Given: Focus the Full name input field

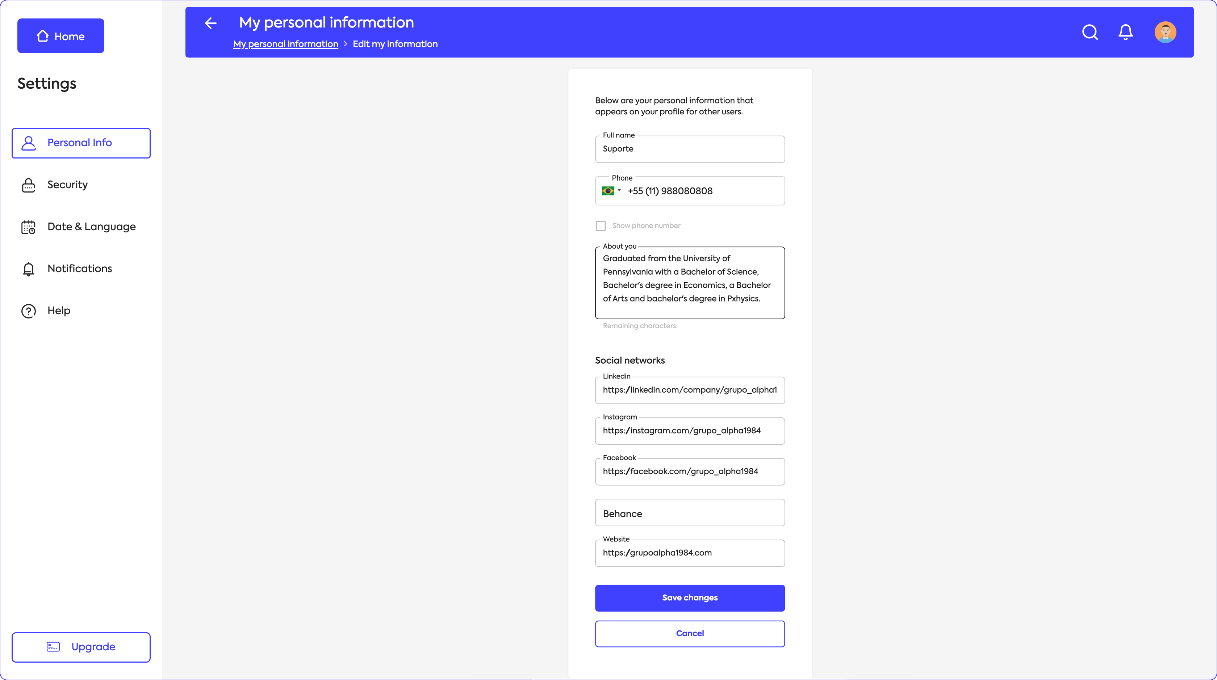Looking at the screenshot, I should point(690,149).
